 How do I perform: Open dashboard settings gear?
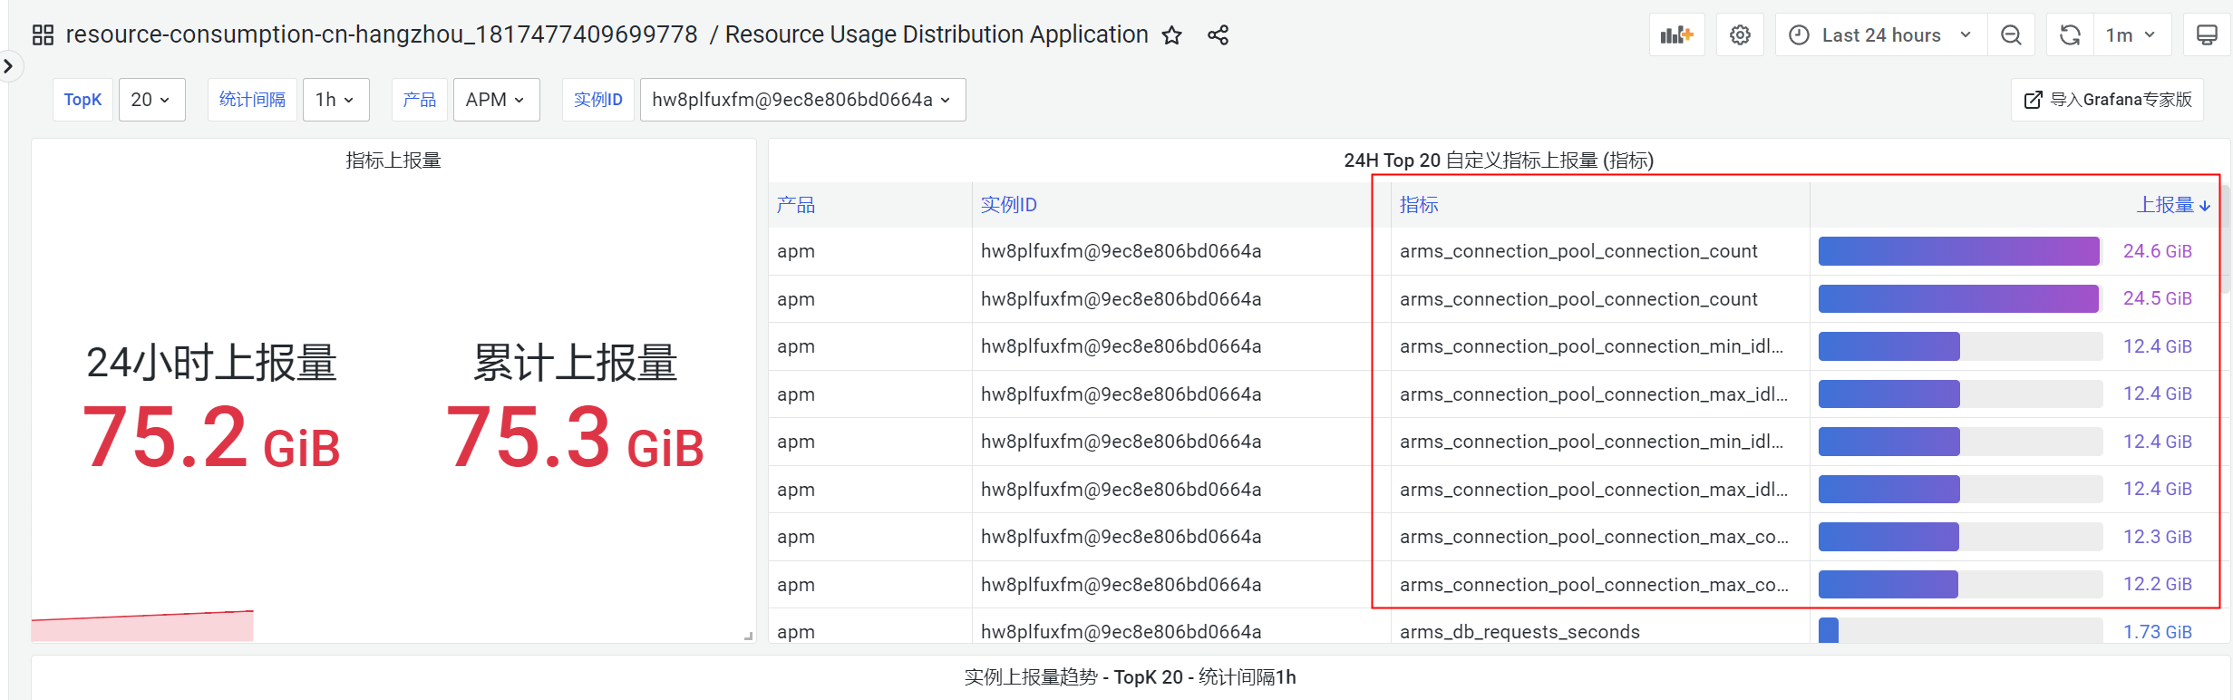tap(1740, 35)
